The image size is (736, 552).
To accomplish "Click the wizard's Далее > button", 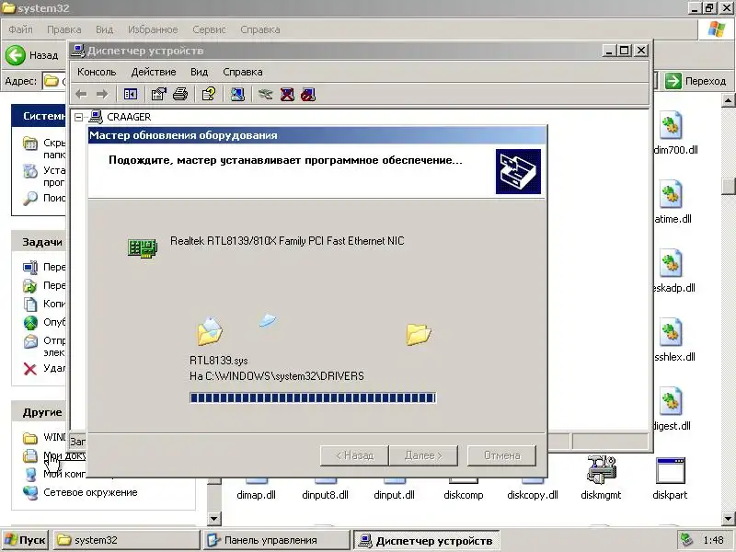I will (423, 455).
